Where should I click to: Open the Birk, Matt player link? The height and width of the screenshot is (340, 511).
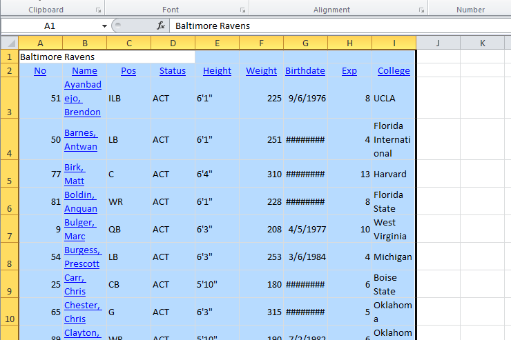(x=75, y=174)
